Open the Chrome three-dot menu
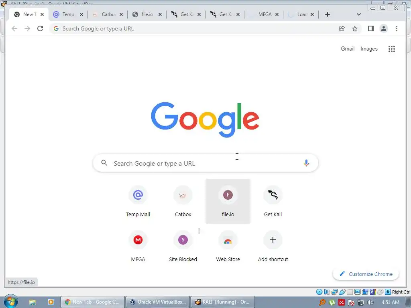This screenshot has width=411, height=308. point(397,28)
